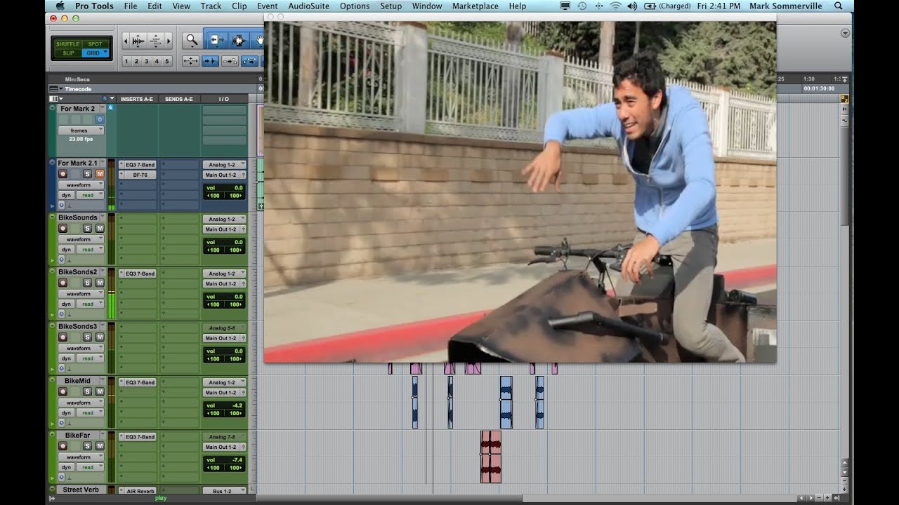Click the Mirrored MIDI Editing icon
Image resolution: width=899 pixels, height=505 pixels.
230,61
